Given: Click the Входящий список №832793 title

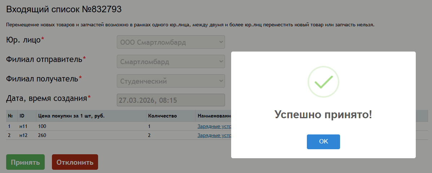Looking at the screenshot, I should tap(64, 9).
